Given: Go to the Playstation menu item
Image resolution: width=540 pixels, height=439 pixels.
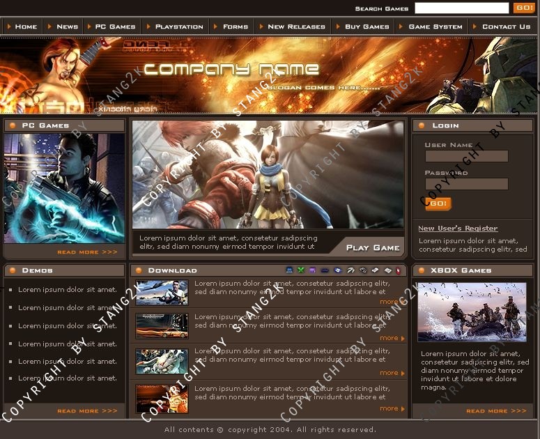Looking at the screenshot, I should coord(178,26).
